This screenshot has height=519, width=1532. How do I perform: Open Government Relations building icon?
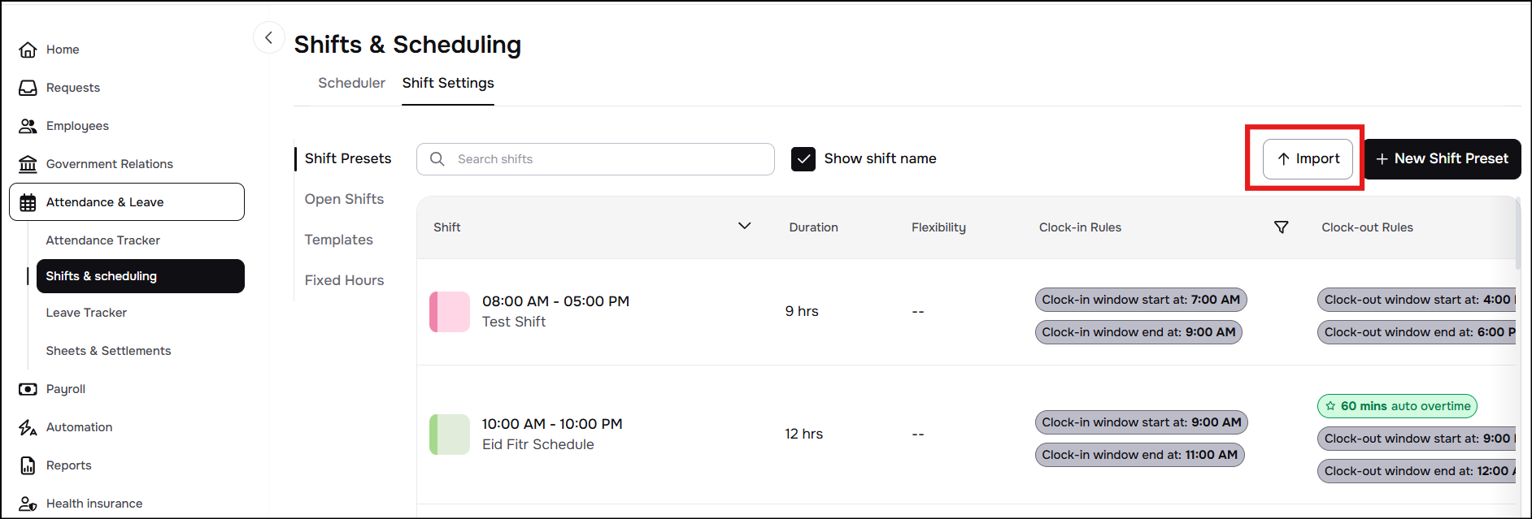[x=28, y=164]
